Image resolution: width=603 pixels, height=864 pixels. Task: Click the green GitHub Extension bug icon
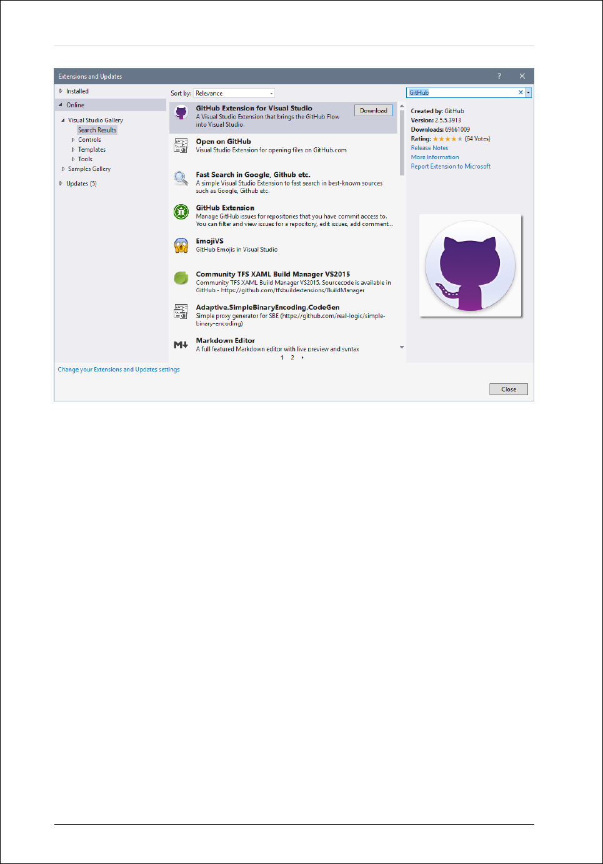[181, 212]
